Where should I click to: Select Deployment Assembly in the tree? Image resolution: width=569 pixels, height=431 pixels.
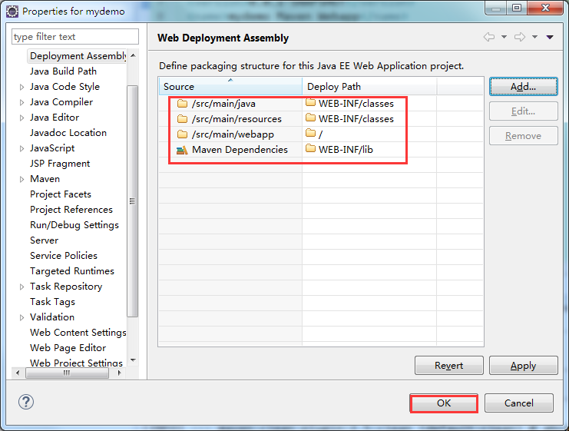(x=78, y=56)
